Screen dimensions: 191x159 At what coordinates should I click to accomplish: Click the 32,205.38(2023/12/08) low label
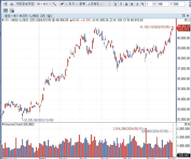click(39, 120)
